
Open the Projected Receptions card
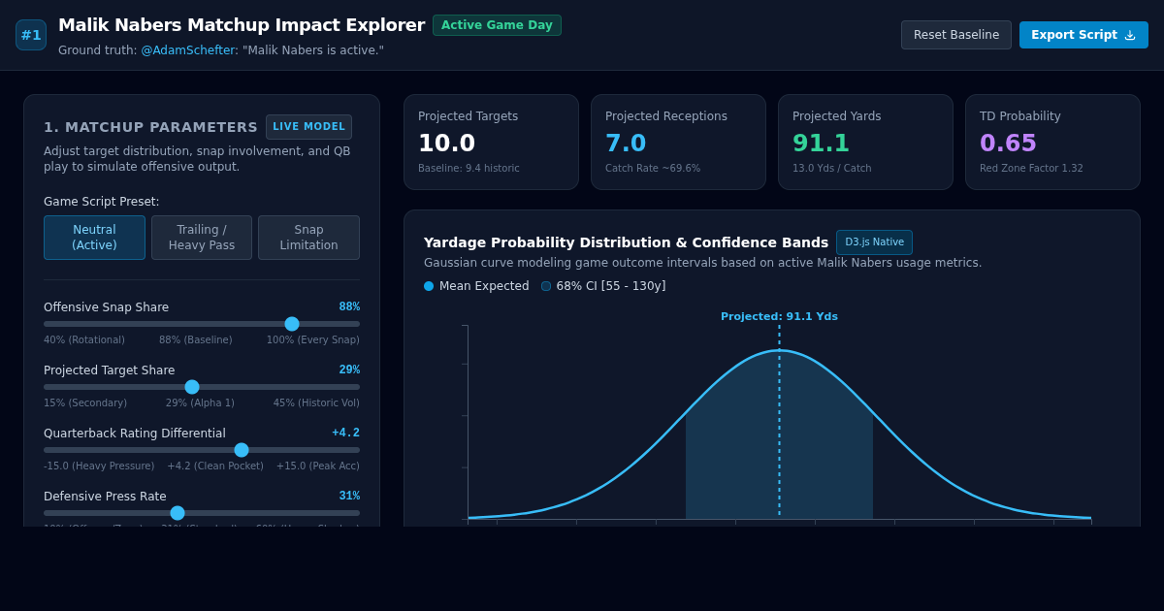click(678, 142)
